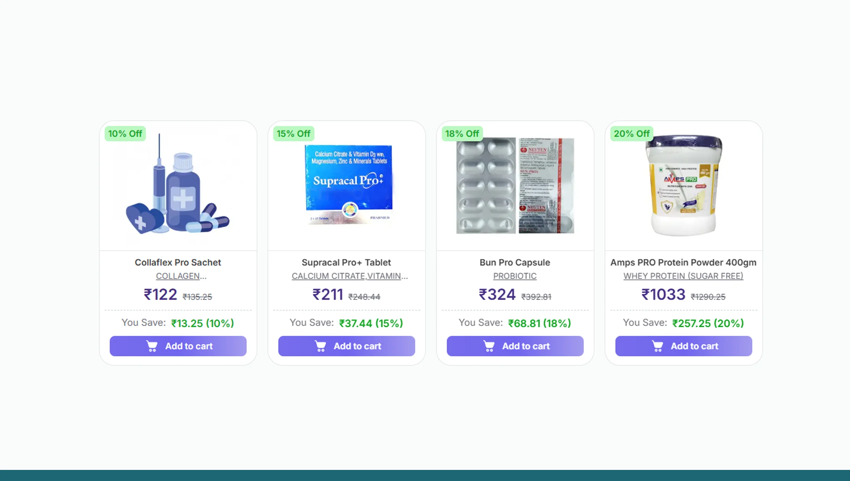The height and width of the screenshot is (481, 850).
Task: Select the 18% Off badge on Bun Pro card
Action: (x=462, y=134)
